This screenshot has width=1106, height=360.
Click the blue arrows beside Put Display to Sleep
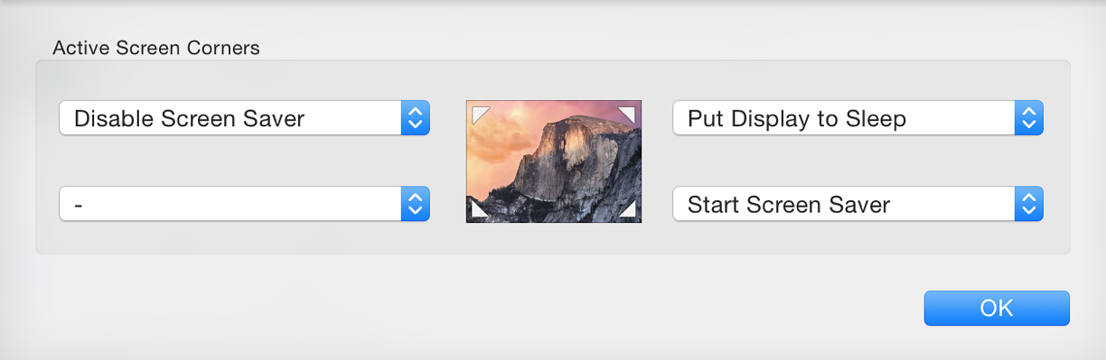click(1029, 118)
